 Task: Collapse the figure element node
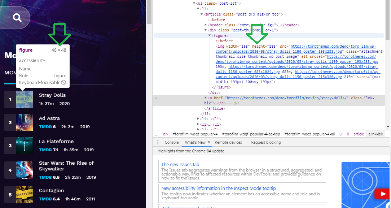click(210, 35)
